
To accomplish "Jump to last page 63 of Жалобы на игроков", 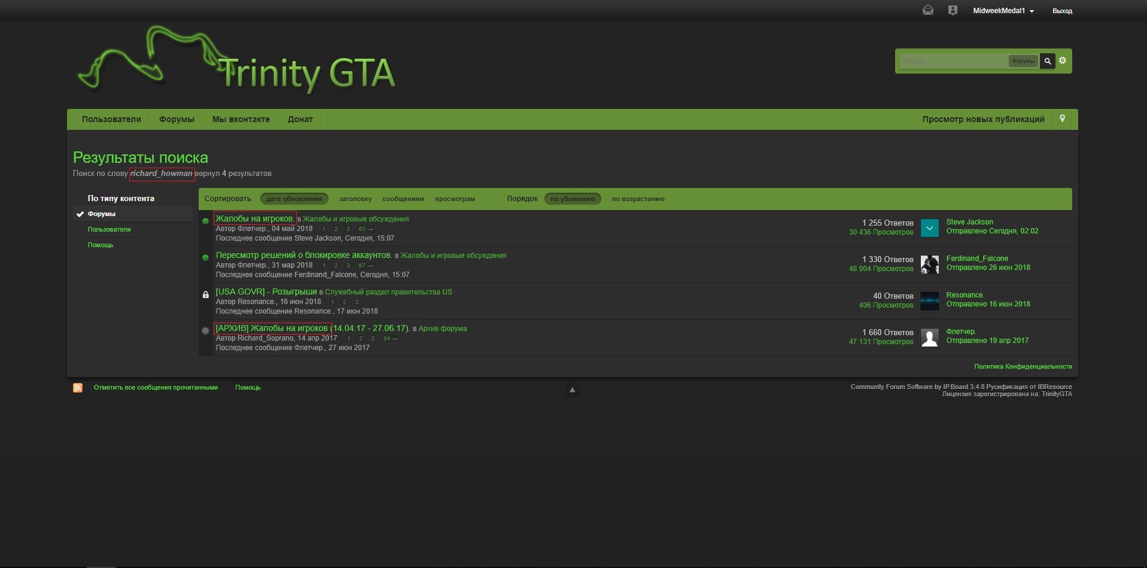I will pos(365,229).
